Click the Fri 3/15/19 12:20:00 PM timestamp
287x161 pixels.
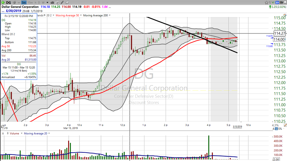point(19,16)
